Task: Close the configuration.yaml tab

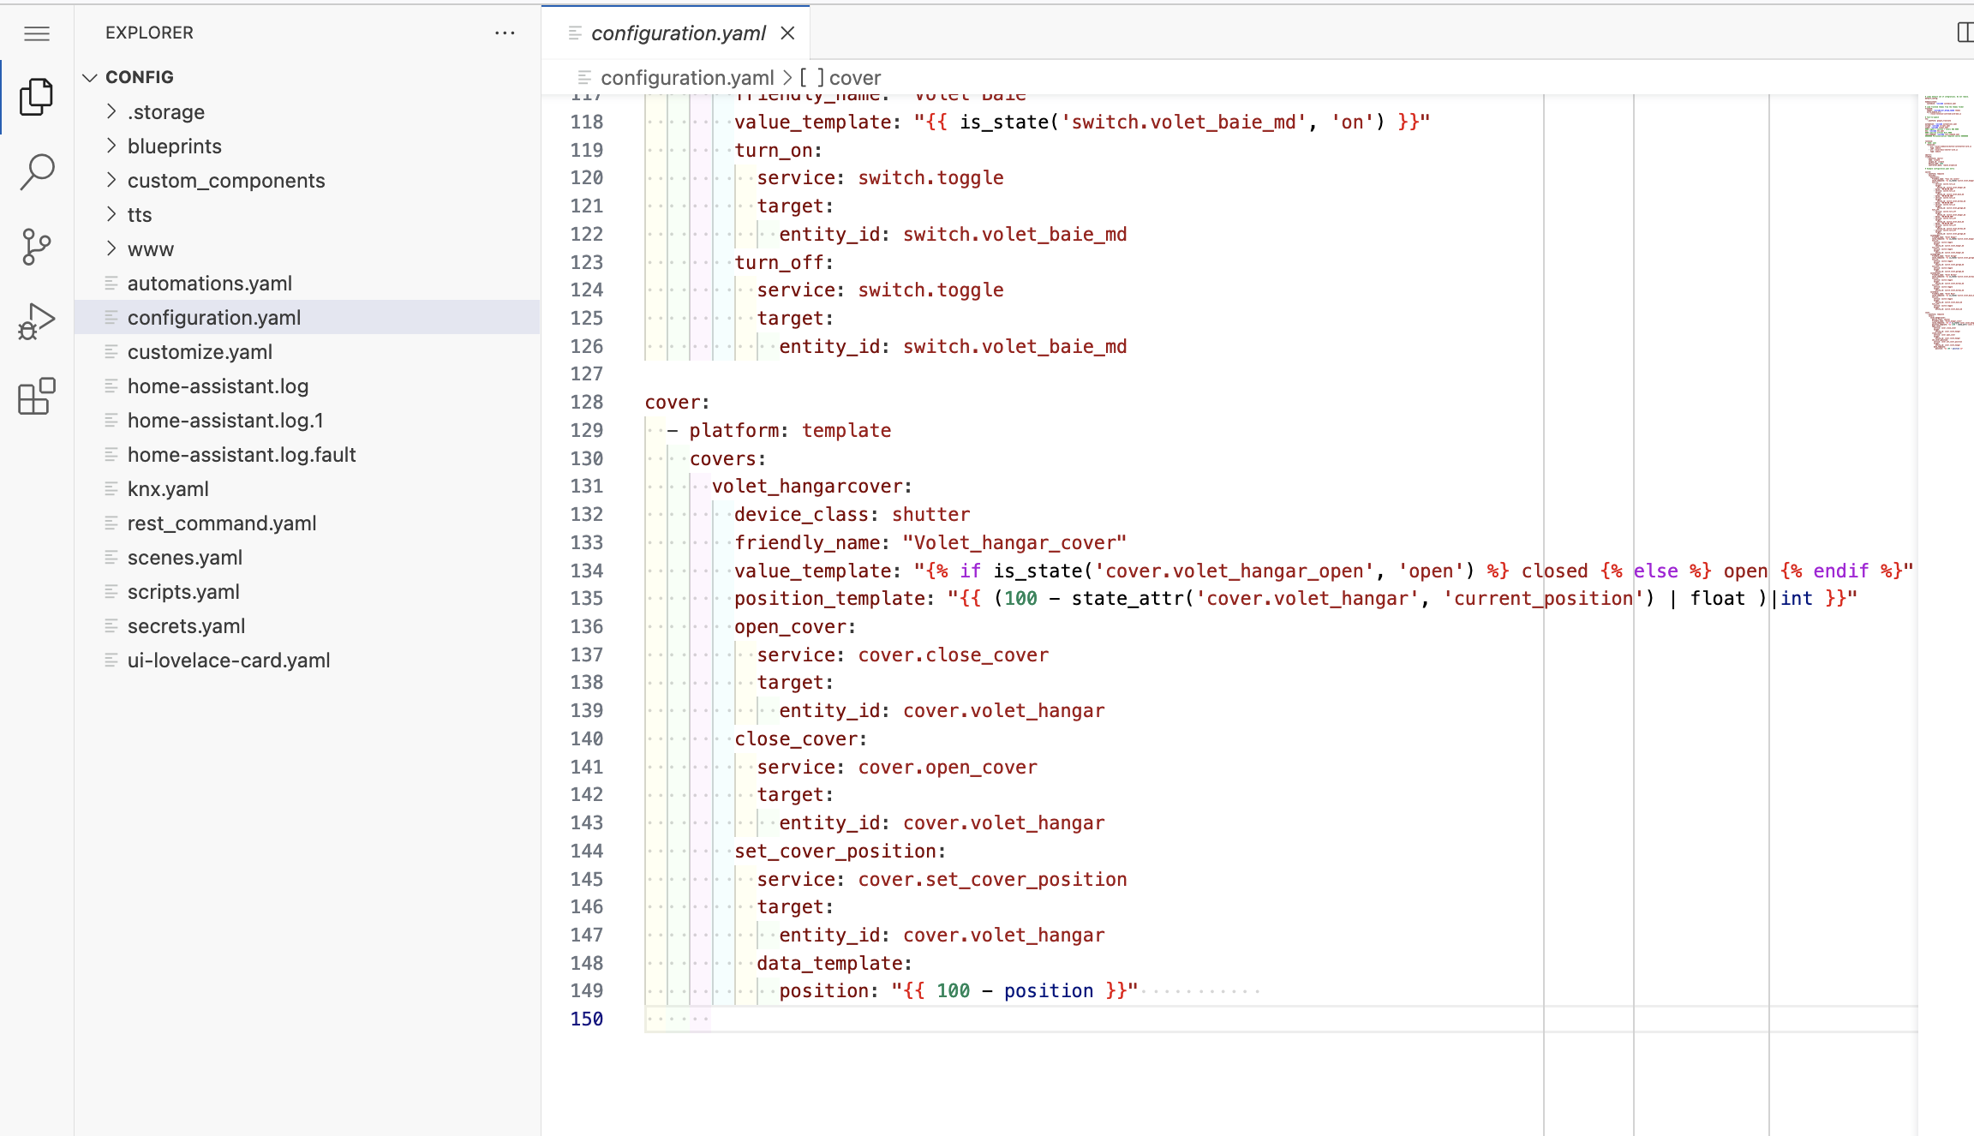Action: click(x=787, y=33)
